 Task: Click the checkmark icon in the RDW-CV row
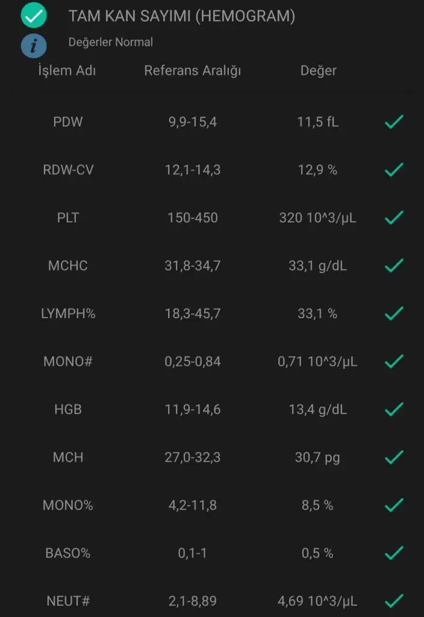pyautogui.click(x=393, y=170)
